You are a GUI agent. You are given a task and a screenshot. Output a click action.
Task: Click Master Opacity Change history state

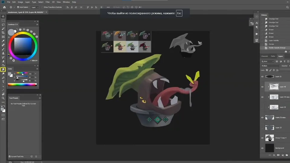277,48
